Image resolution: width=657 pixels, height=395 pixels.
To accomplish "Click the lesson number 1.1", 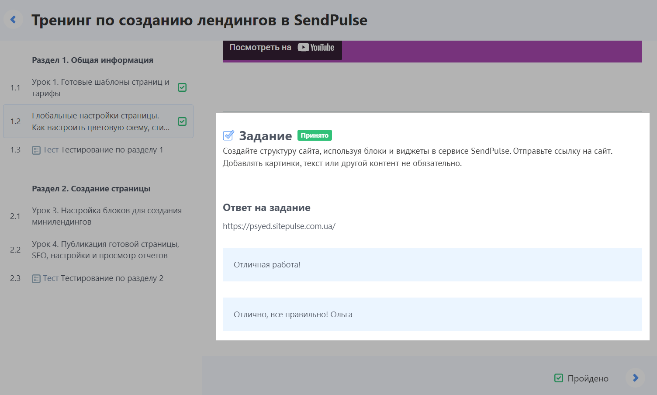I will point(15,88).
